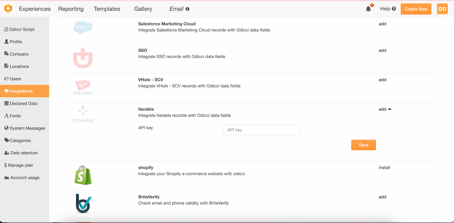Viewport: 454px width, 223px height.
Task: Expand the SSO add option
Action: [382, 50]
